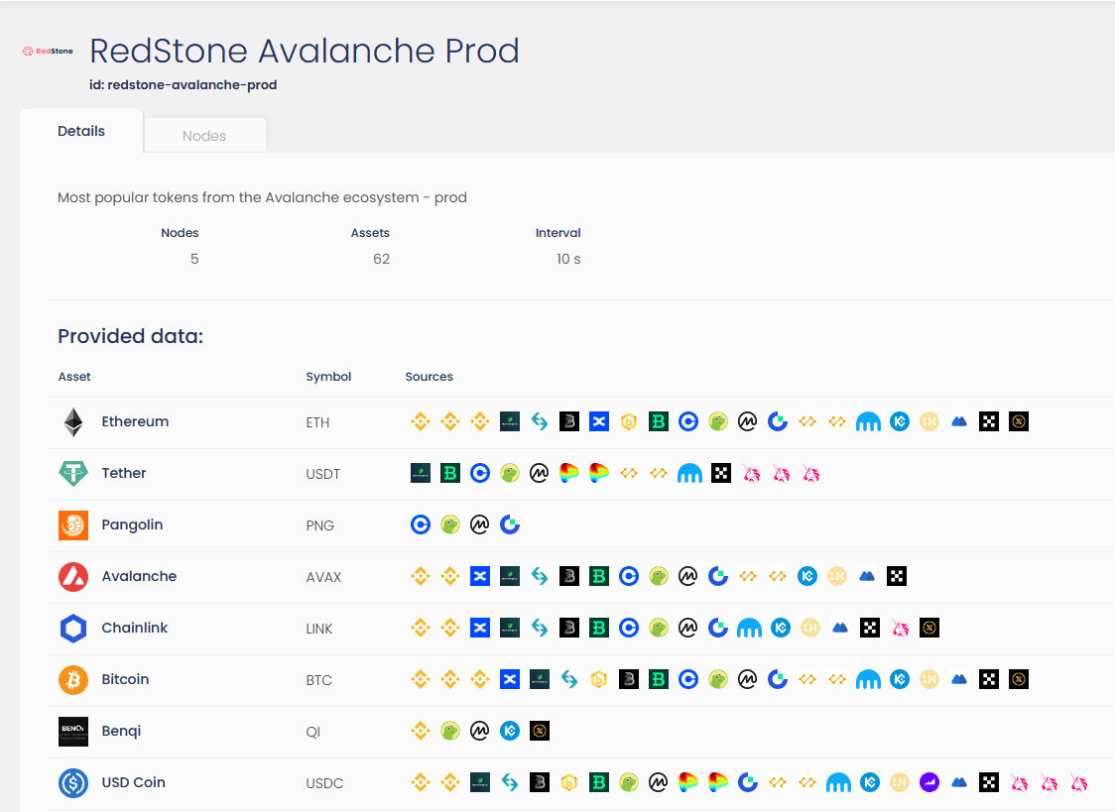Viewport: 1115px width, 812px height.
Task: Click KuCoin source icon in Benqi row
Action: tap(510, 732)
